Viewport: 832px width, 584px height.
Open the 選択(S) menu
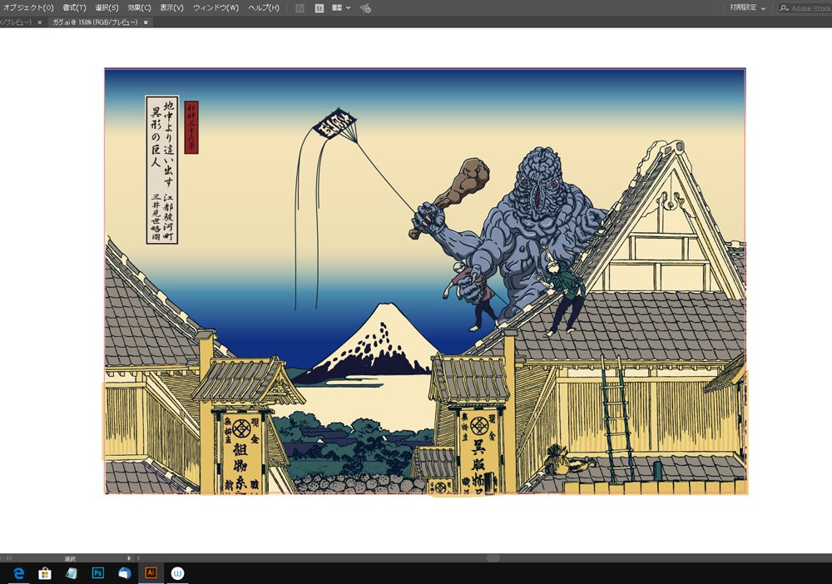(x=106, y=8)
